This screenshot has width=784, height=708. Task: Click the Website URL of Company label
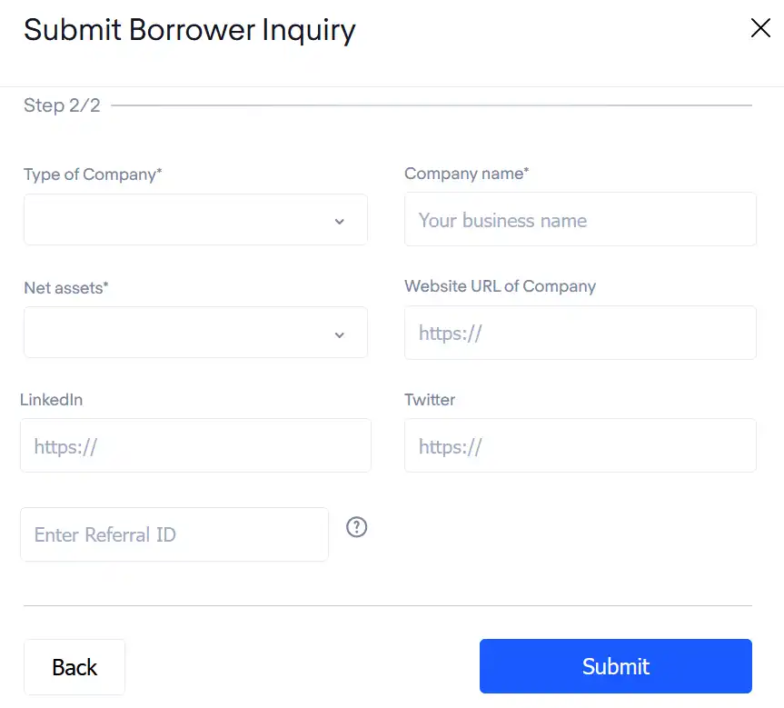click(x=500, y=286)
